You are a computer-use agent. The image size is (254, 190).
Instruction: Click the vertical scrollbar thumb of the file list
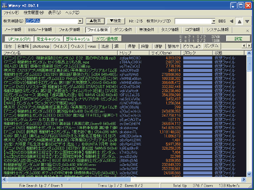[249, 63]
